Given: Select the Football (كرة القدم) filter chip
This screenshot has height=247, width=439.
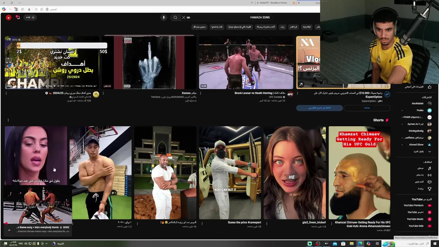Looking at the screenshot, I should [294, 27].
